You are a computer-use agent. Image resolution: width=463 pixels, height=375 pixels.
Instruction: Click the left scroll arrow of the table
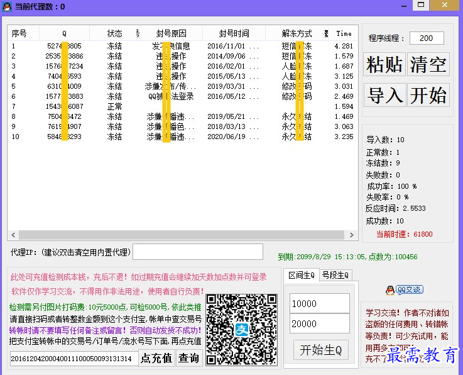click(13, 235)
